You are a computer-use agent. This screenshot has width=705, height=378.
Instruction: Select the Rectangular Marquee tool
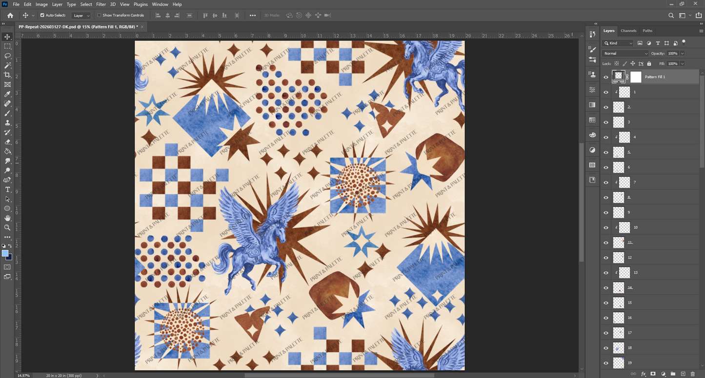7,46
